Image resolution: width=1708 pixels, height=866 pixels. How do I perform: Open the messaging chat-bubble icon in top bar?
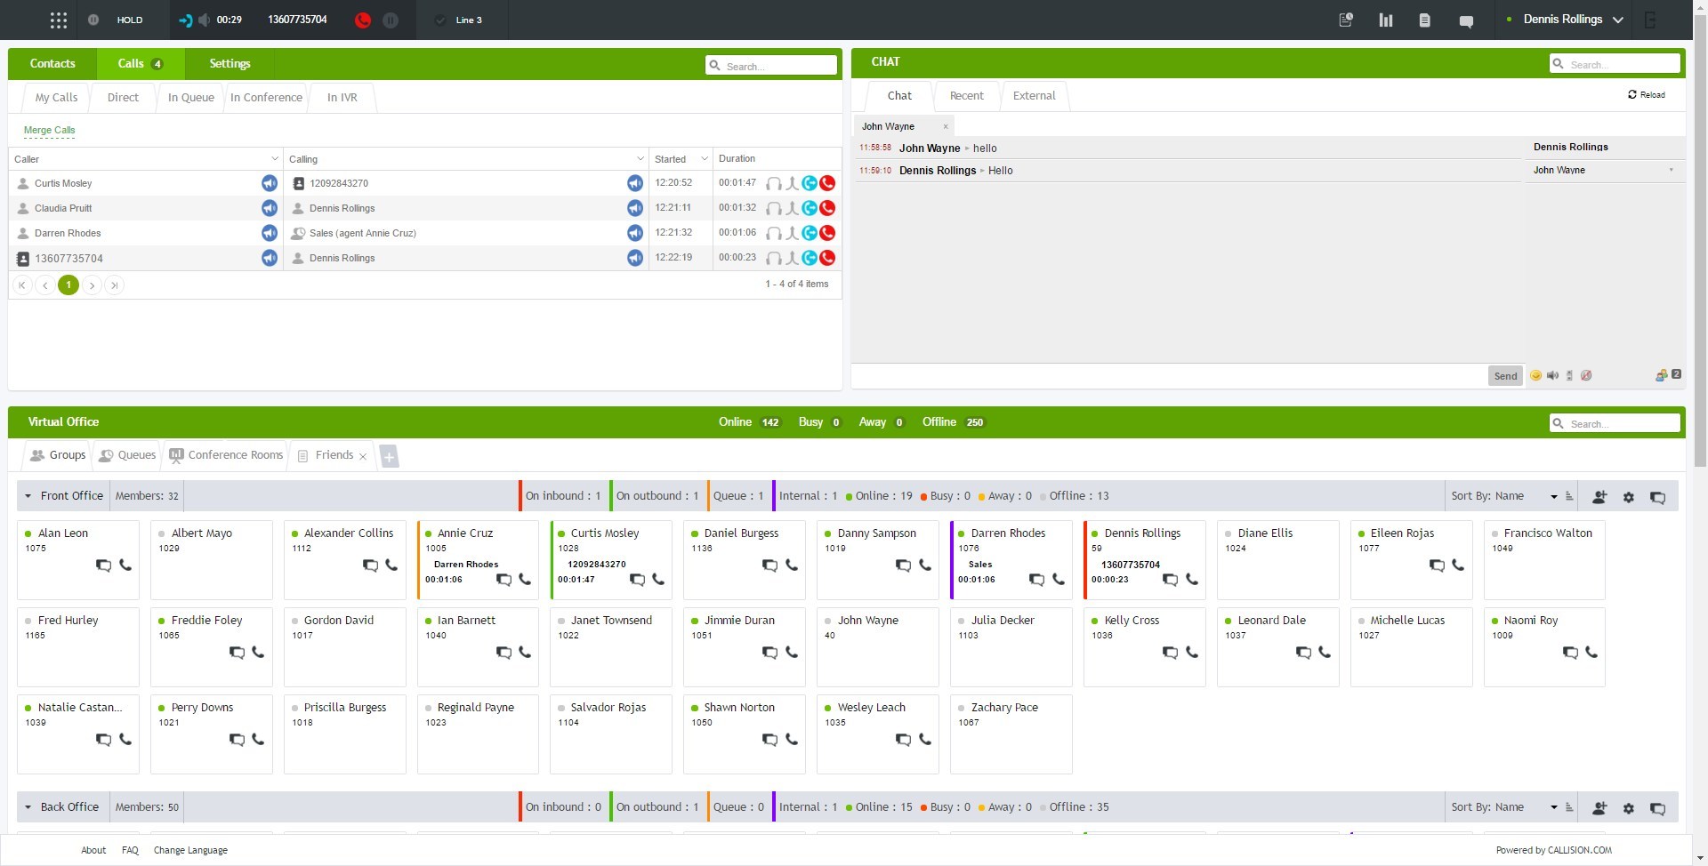[x=1466, y=20]
